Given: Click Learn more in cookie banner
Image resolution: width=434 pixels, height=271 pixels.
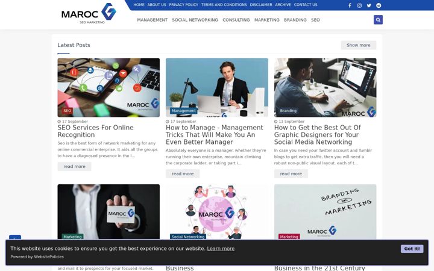Looking at the screenshot, I should point(221,249).
